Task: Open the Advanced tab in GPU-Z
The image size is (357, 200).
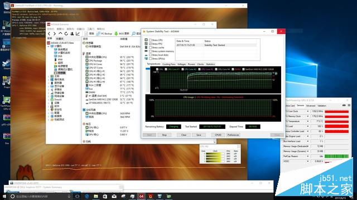Action: [311, 106]
